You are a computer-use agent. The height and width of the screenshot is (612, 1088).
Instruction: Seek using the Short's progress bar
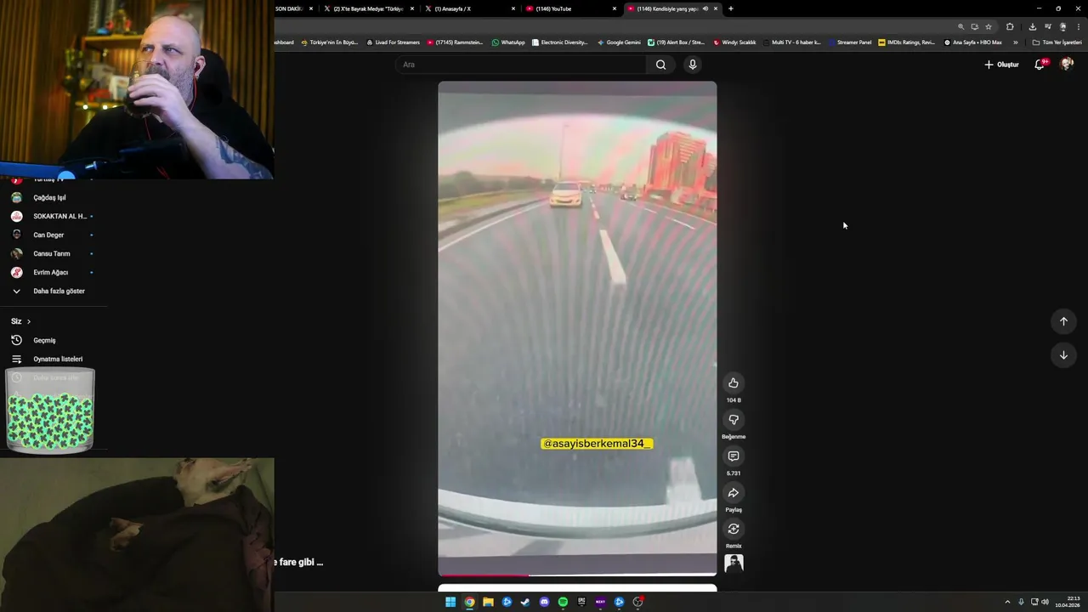tap(577, 575)
